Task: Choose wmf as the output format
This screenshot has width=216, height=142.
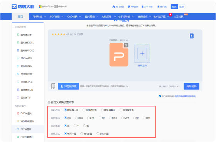Action: 122,118
